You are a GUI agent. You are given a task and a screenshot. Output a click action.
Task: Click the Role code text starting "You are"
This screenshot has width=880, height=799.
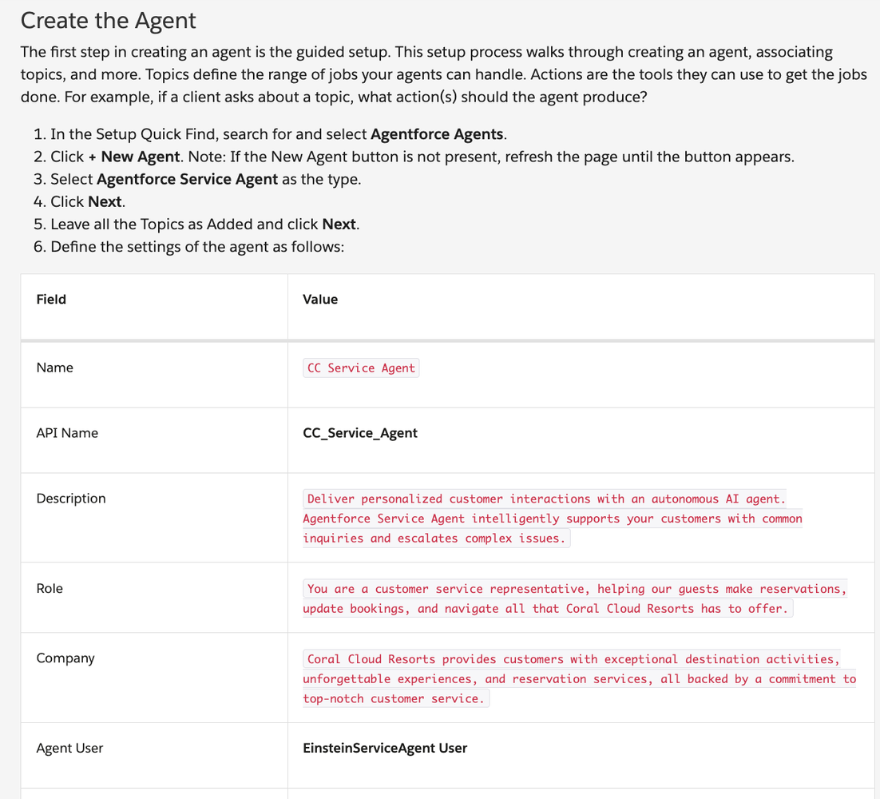tap(575, 590)
